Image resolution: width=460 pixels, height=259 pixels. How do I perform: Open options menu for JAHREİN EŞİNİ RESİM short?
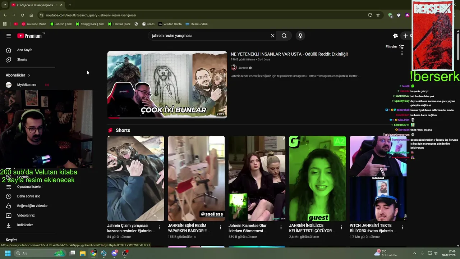220,227
